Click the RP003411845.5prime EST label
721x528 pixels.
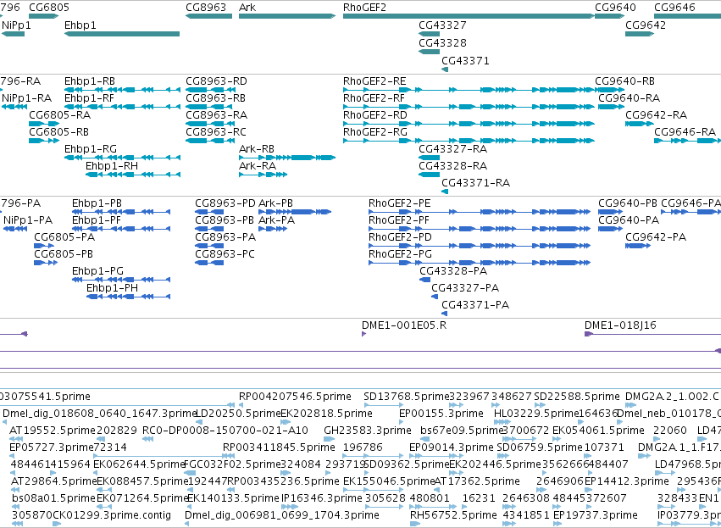tap(279, 447)
